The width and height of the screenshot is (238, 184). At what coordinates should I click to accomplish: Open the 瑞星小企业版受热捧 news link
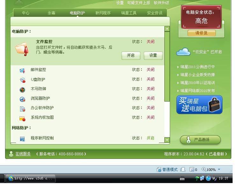[x=198, y=74]
